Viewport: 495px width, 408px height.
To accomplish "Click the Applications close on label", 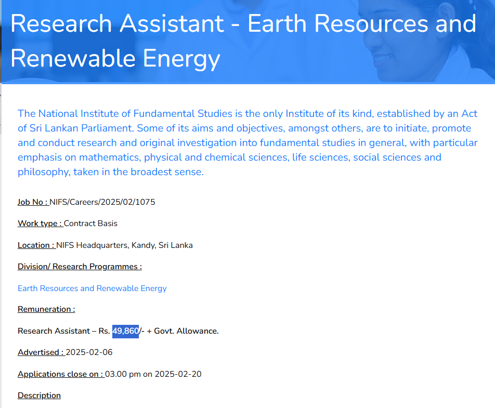I will (x=60, y=374).
